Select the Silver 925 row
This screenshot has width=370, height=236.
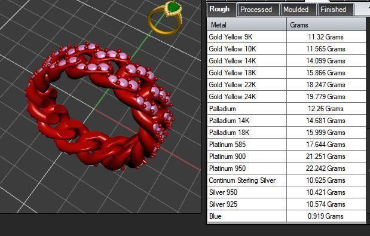click(286, 204)
